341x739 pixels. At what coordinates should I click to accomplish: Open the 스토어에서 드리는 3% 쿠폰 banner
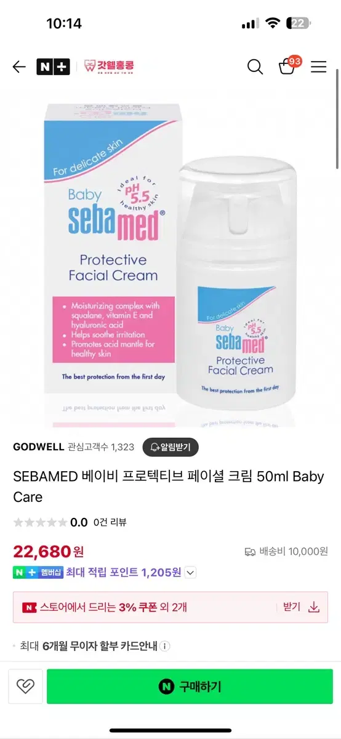170,607
